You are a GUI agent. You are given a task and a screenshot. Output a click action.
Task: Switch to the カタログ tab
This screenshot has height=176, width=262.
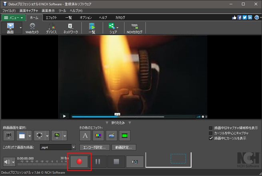tap(120, 18)
